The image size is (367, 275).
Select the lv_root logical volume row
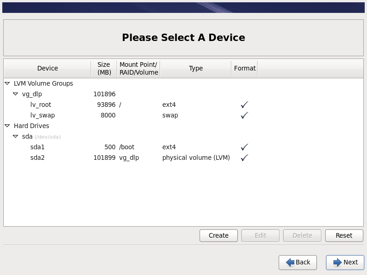coord(183,105)
